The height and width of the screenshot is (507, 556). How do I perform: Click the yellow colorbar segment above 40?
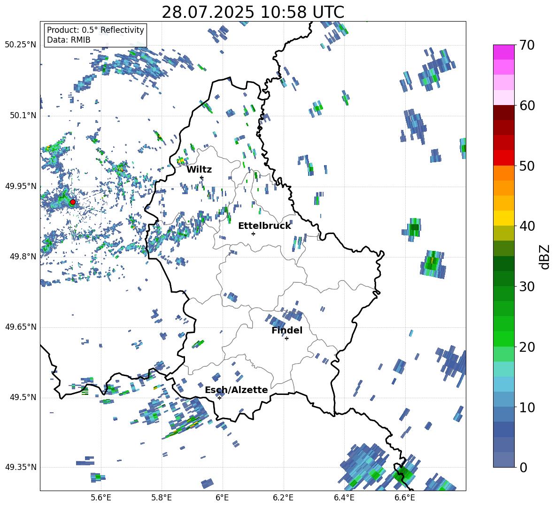coord(503,218)
